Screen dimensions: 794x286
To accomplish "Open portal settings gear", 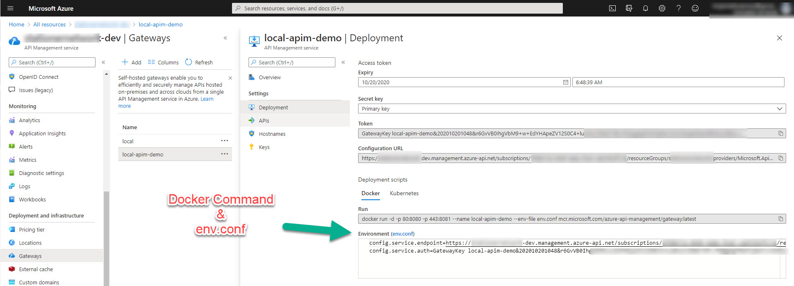I will [x=662, y=8].
